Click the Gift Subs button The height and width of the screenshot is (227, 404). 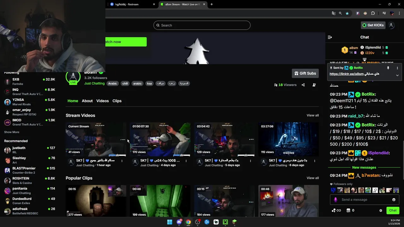click(305, 73)
